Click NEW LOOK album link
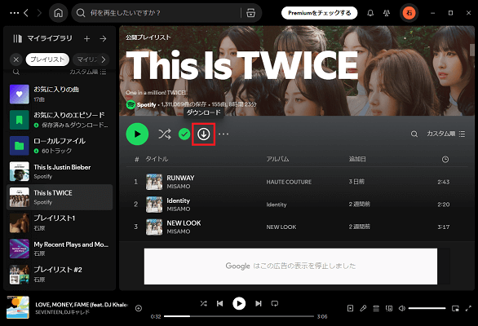This screenshot has width=478, height=326. click(281, 227)
